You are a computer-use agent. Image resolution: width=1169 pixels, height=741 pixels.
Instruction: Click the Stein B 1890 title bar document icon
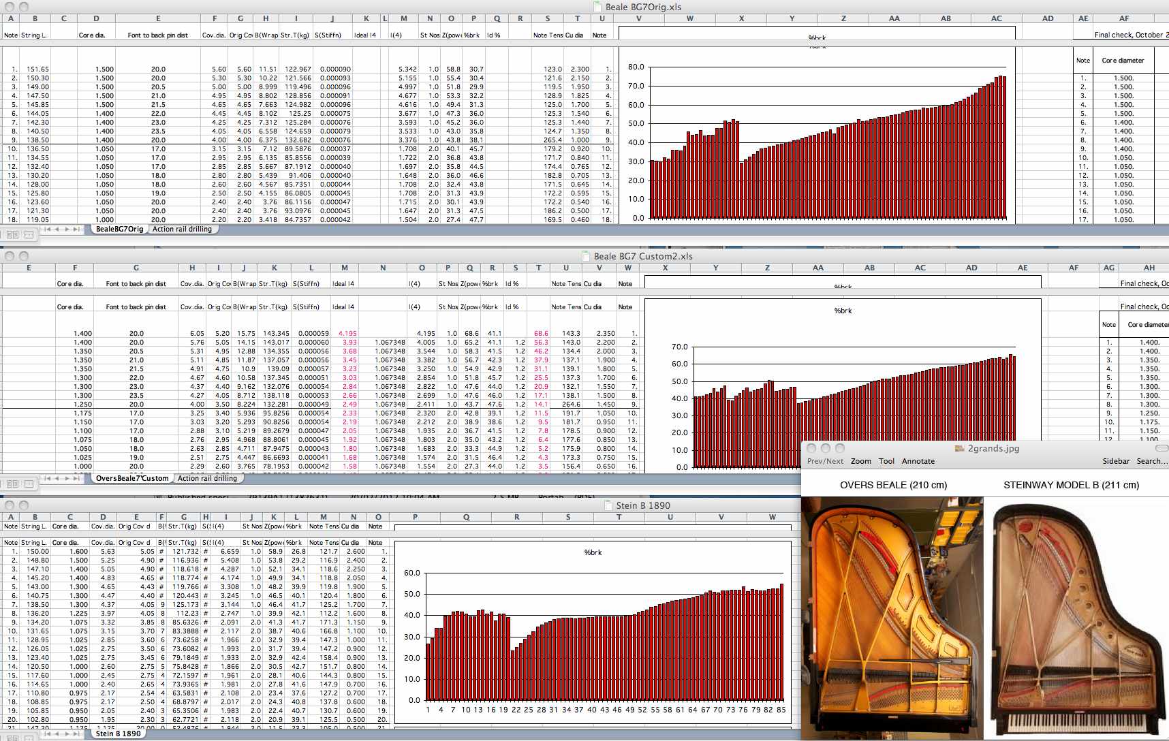[x=608, y=505]
